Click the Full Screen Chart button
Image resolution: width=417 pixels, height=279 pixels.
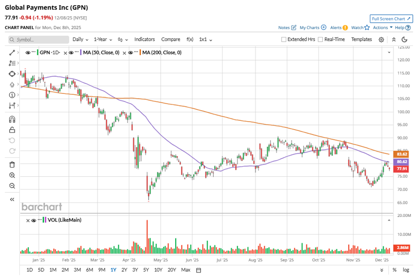[391, 19]
